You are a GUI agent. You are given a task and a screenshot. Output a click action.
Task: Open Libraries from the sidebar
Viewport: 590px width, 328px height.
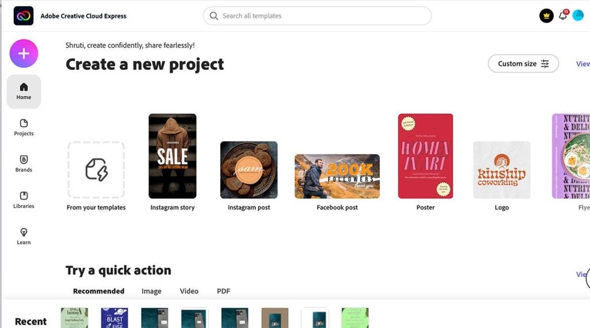[24, 200]
